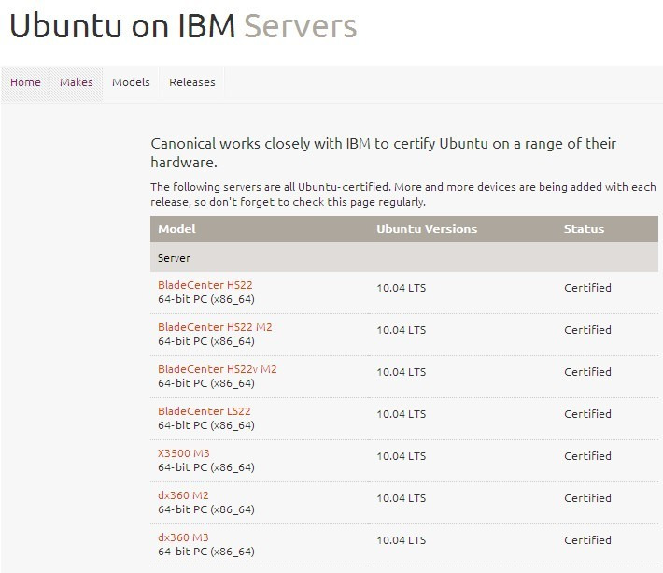
Task: Click 64-bit PC text under dx360 M3
Action: pyautogui.click(x=206, y=552)
